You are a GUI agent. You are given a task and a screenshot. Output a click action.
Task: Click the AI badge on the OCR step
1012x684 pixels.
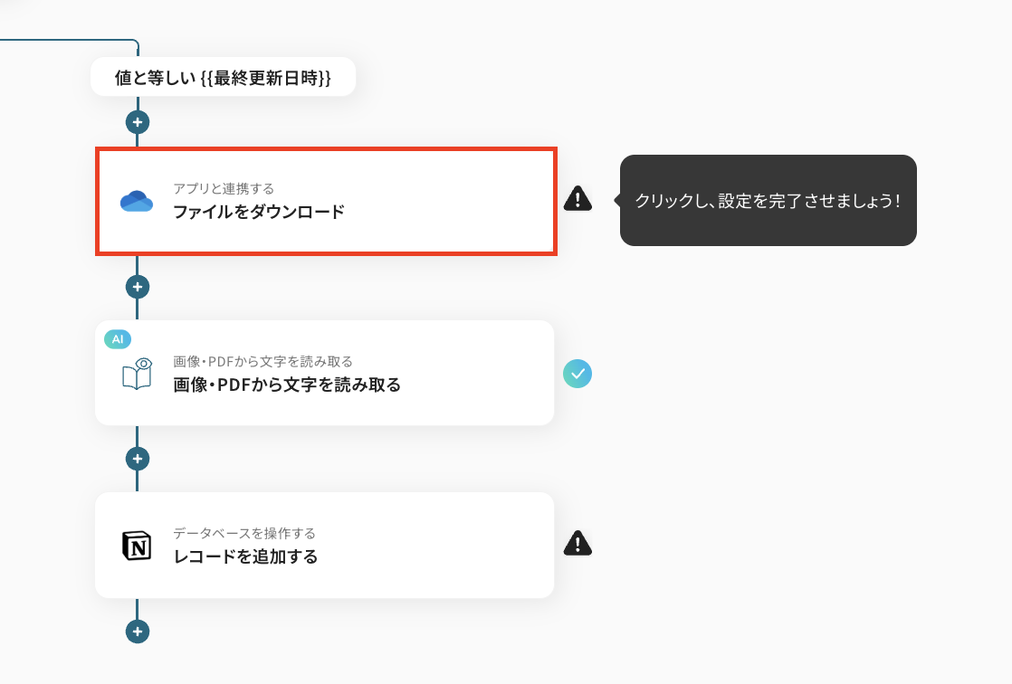coord(118,339)
